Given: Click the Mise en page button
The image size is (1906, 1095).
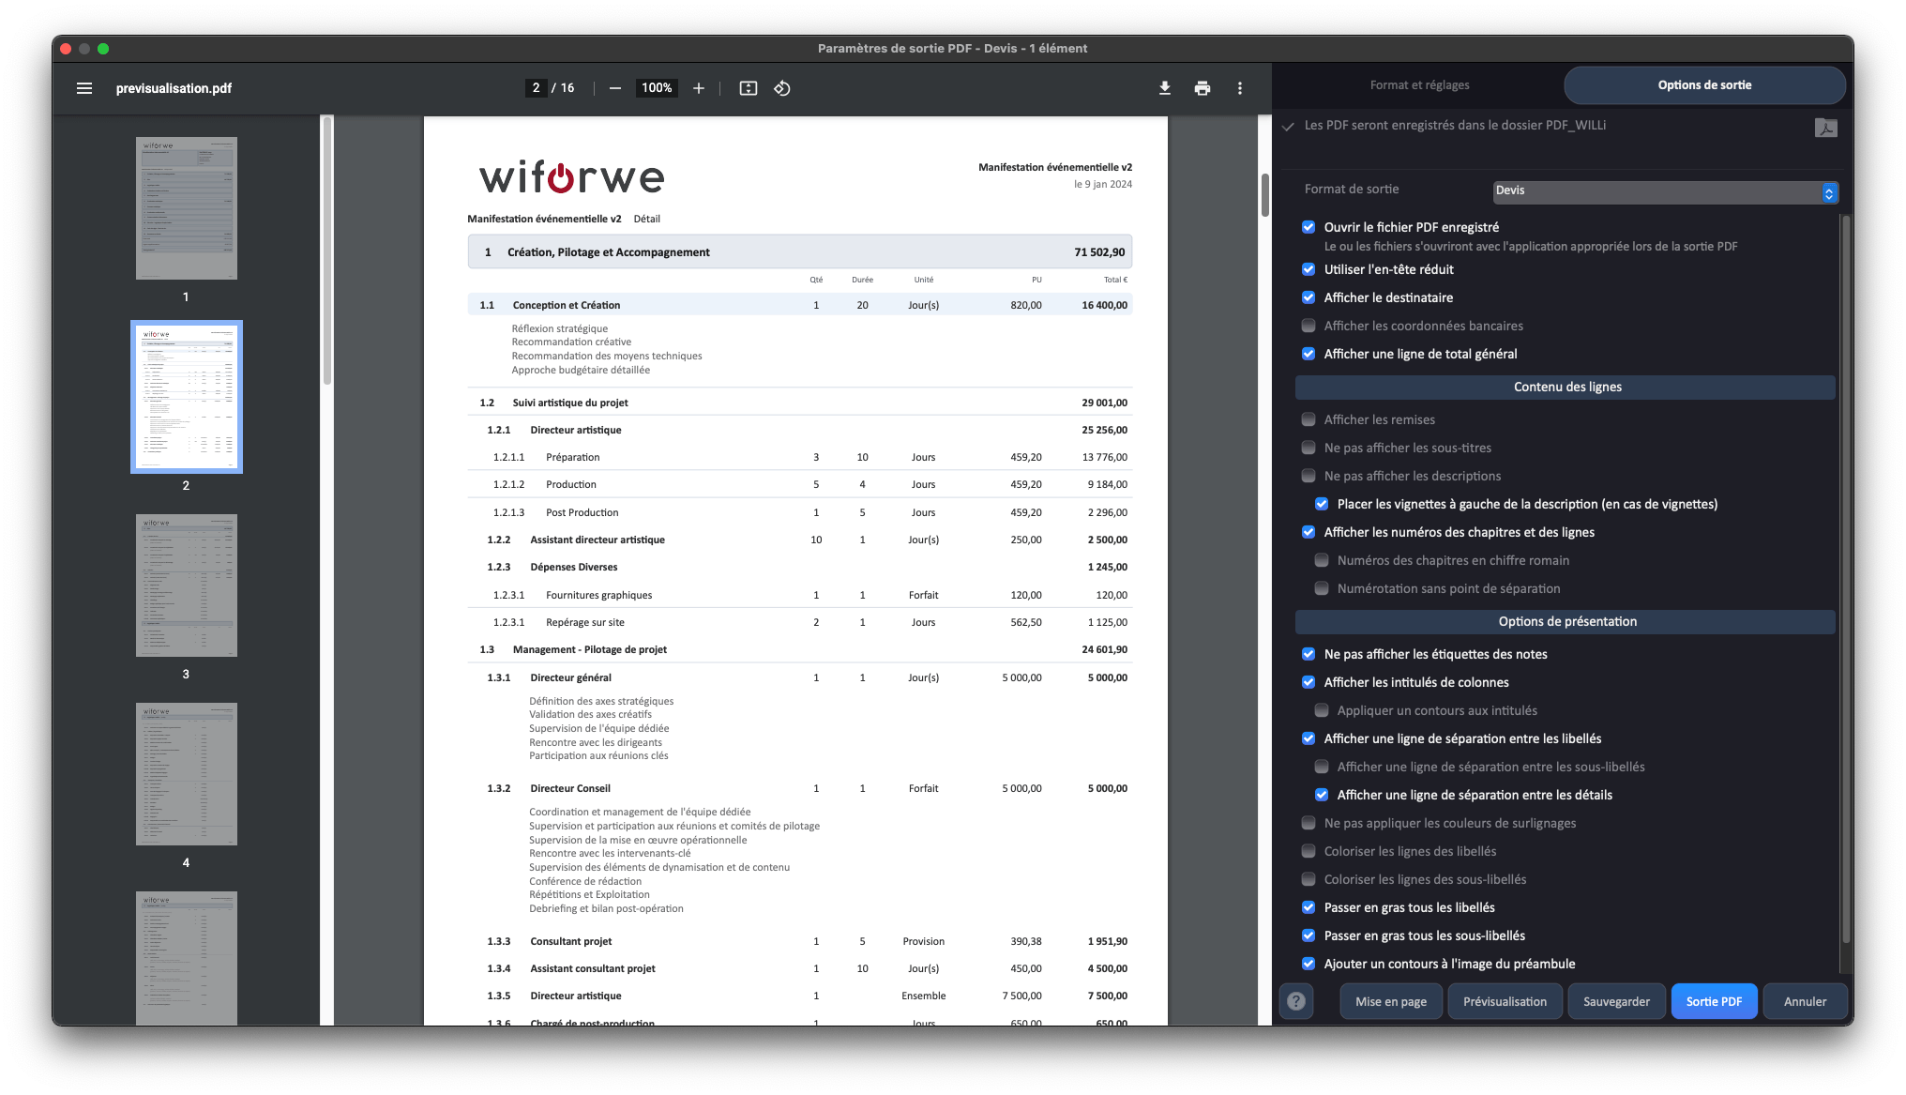Looking at the screenshot, I should (1390, 1001).
